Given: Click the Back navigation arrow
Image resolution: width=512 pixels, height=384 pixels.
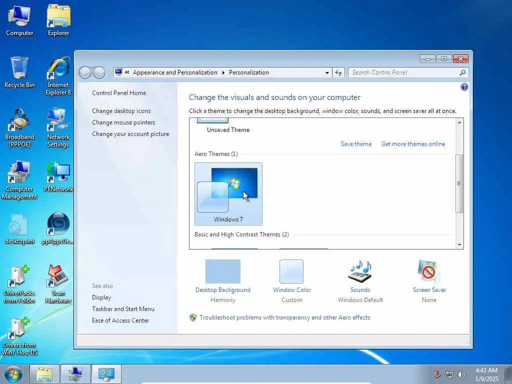Looking at the screenshot, I should pyautogui.click(x=85, y=72).
